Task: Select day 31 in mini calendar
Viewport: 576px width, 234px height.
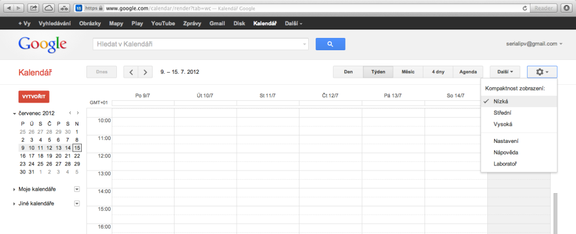Action: (x=32, y=172)
